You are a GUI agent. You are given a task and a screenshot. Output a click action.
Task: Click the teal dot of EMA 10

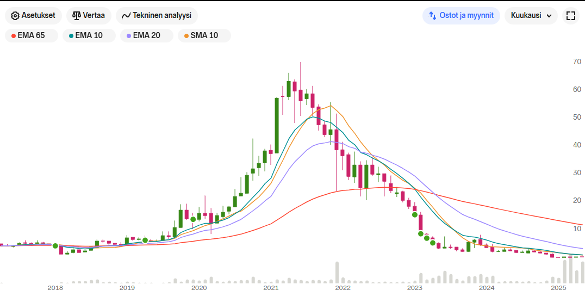pos(71,36)
